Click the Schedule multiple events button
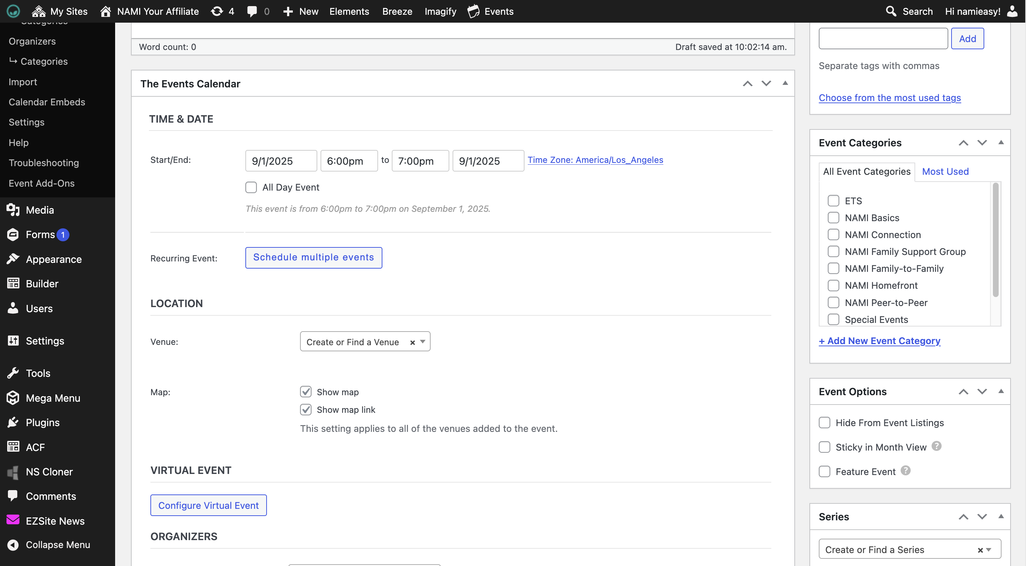 (313, 257)
